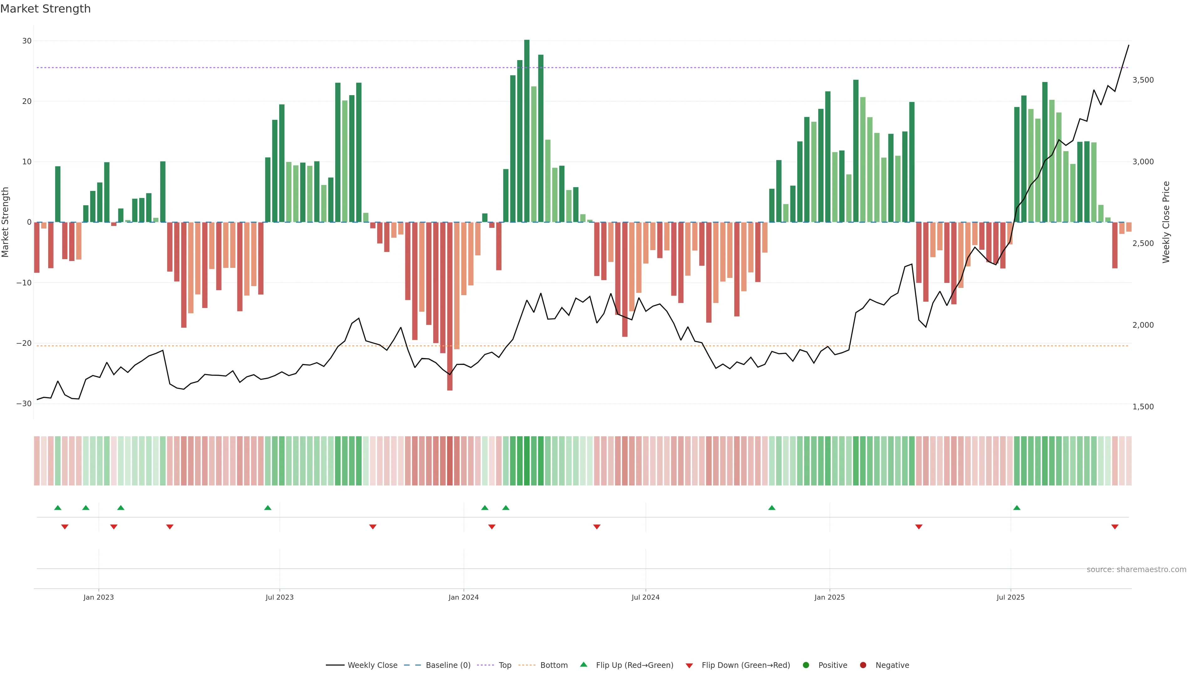Click the source: sharemaestro.com text

tap(1136, 570)
